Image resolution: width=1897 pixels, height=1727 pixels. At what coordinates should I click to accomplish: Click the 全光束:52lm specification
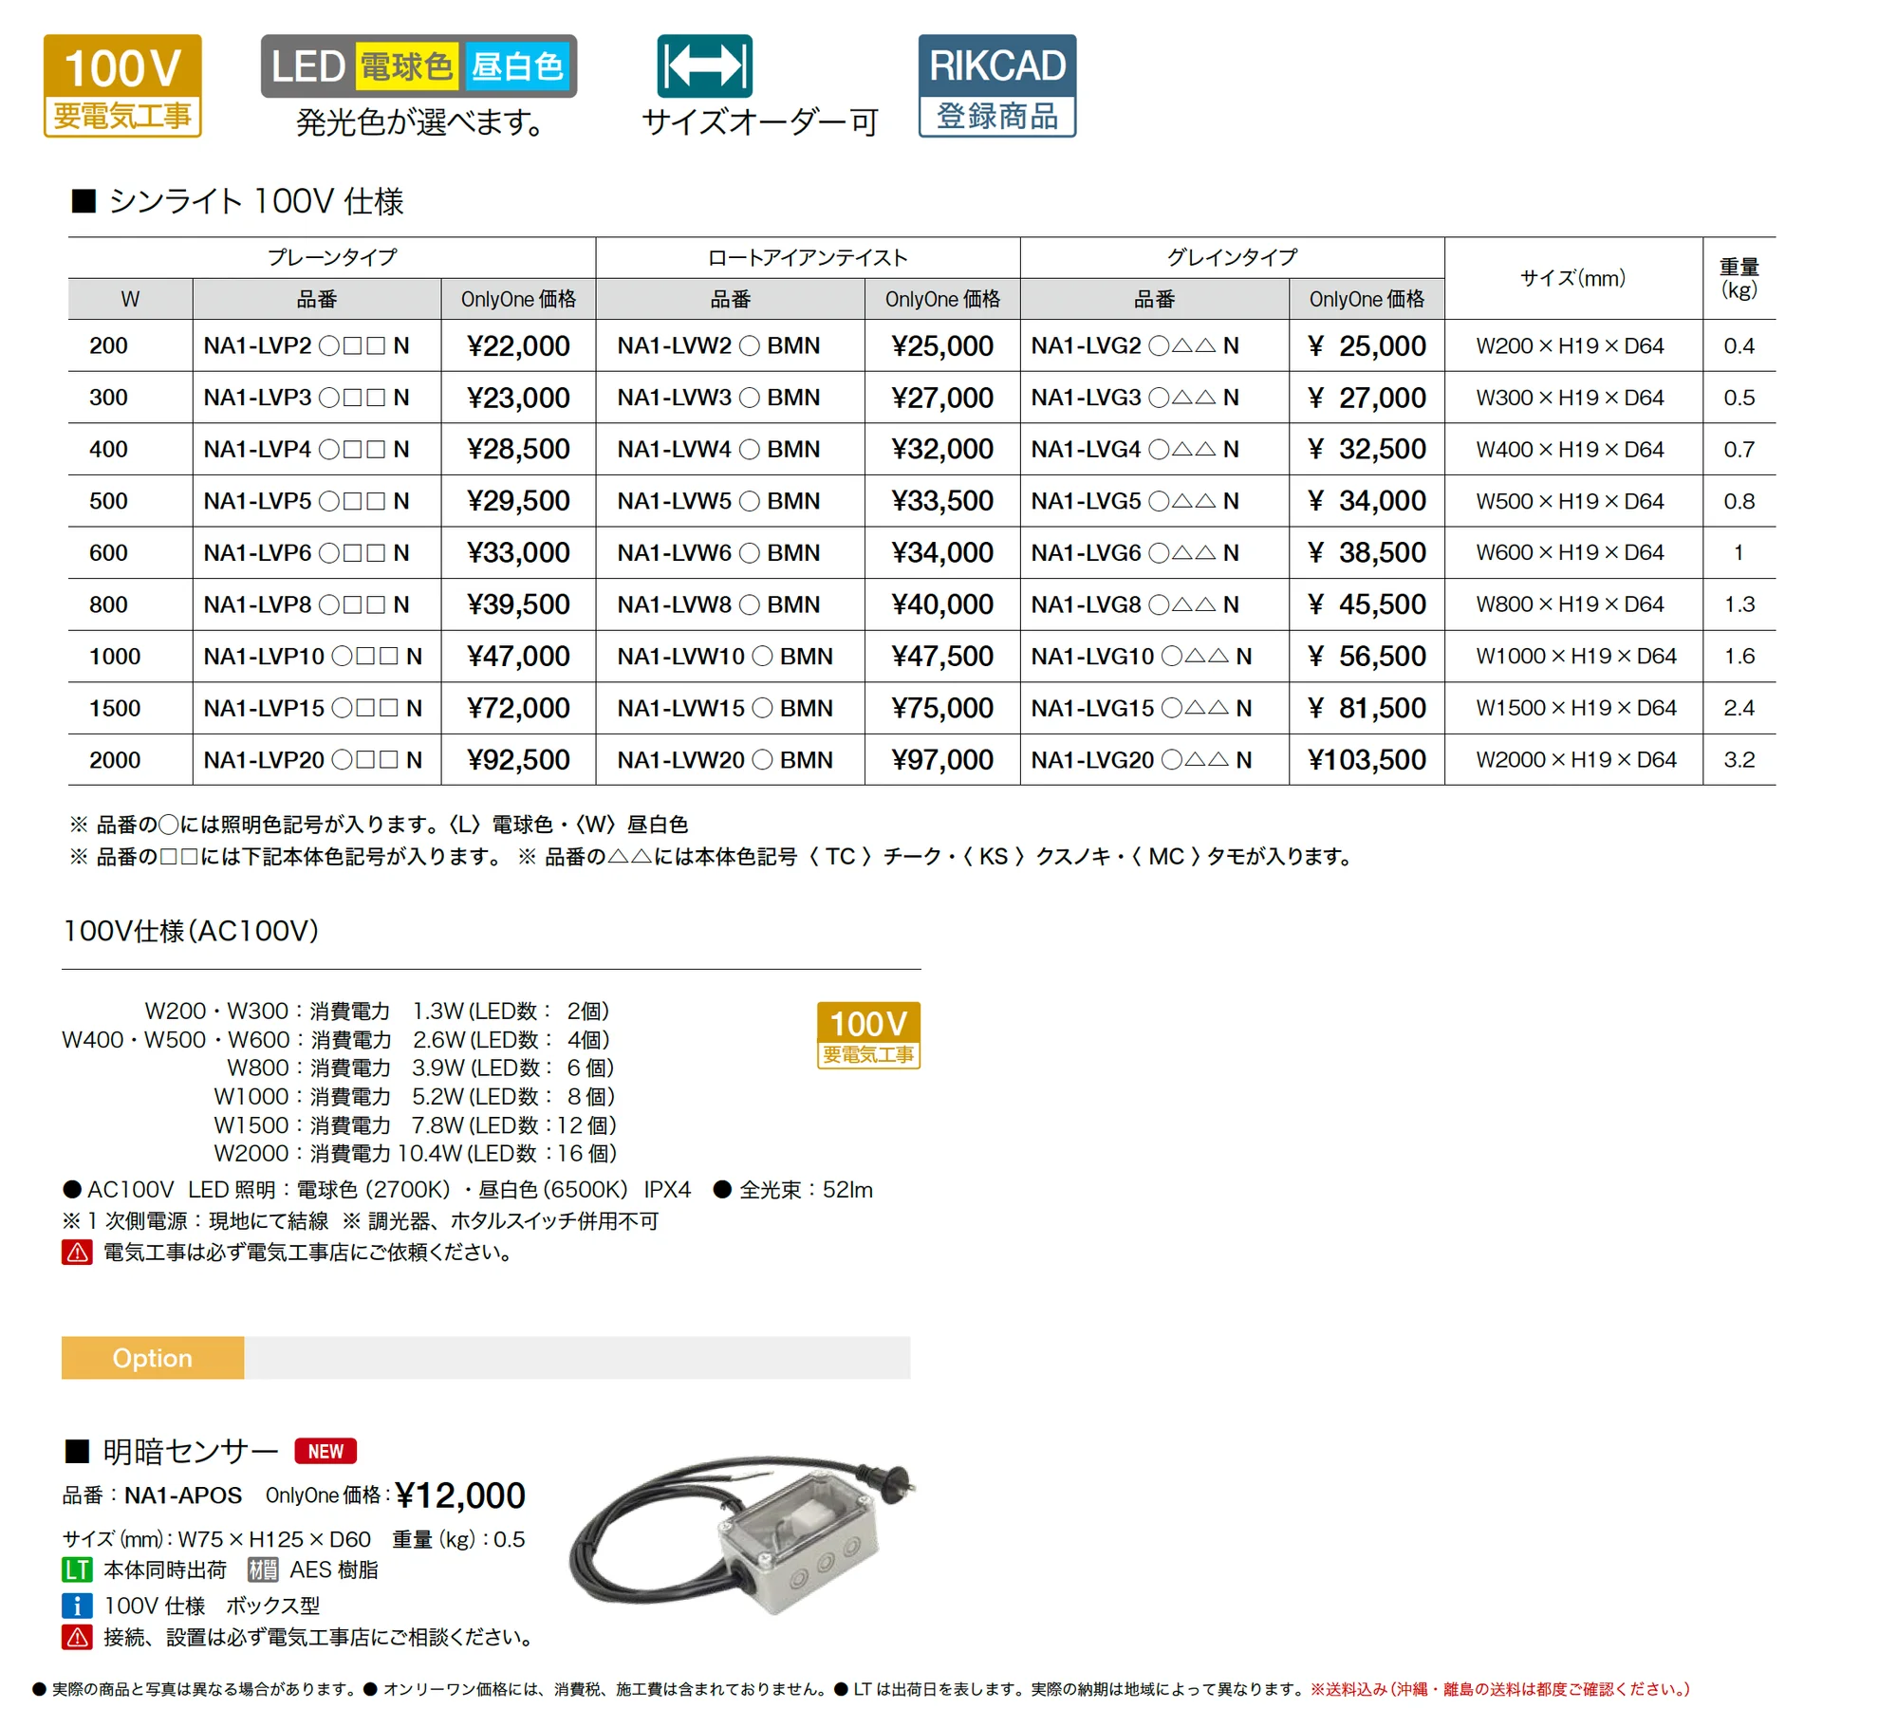pyautogui.click(x=793, y=1190)
